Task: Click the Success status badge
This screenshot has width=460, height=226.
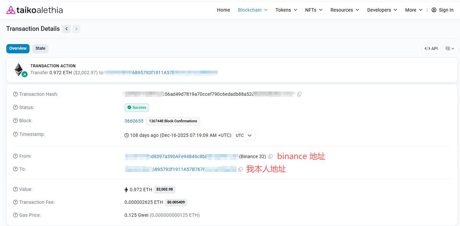Action: coord(137,107)
